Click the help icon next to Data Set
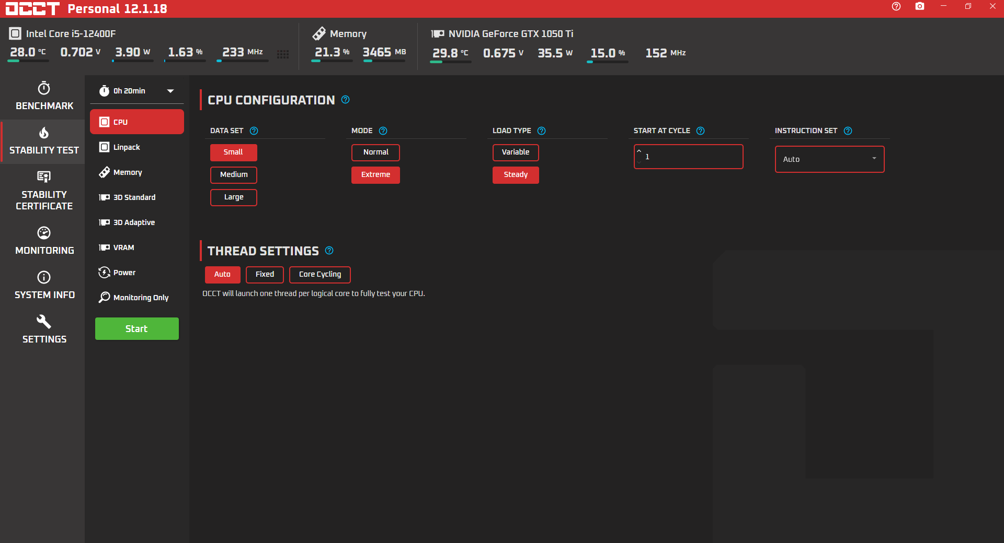This screenshot has width=1004, height=543. 254,131
